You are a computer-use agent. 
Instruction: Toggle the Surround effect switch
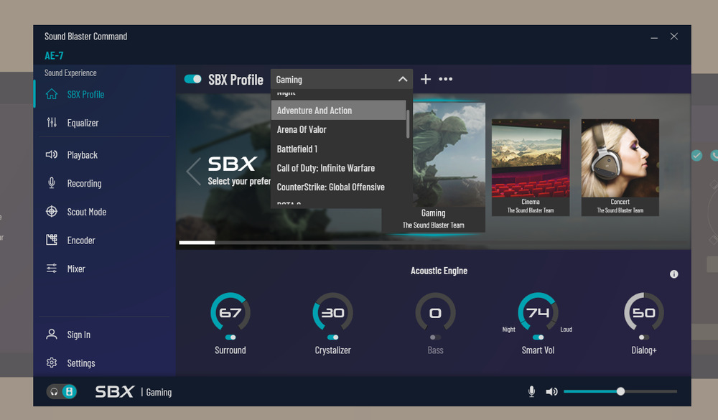(230, 337)
